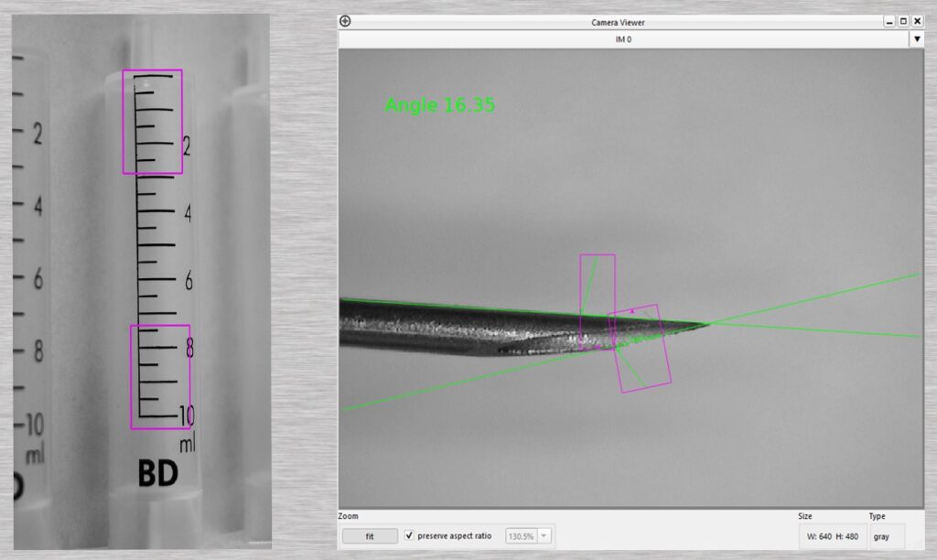Open the zoom percentage dropdown arrow
937x560 pixels.
pos(545,536)
